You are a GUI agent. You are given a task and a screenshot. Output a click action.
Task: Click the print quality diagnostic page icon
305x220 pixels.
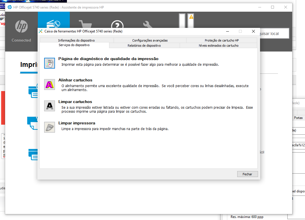tap(50, 63)
